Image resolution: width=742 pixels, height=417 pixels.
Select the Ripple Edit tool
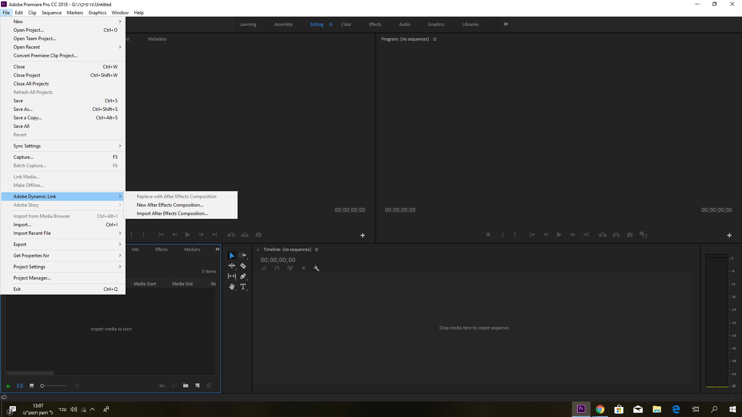(x=232, y=266)
